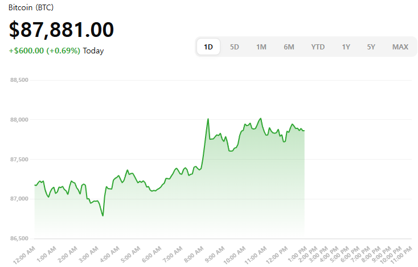Viewport: 418px width, 267px height.
Task: Select the 1D time range tab
Action: click(208, 47)
